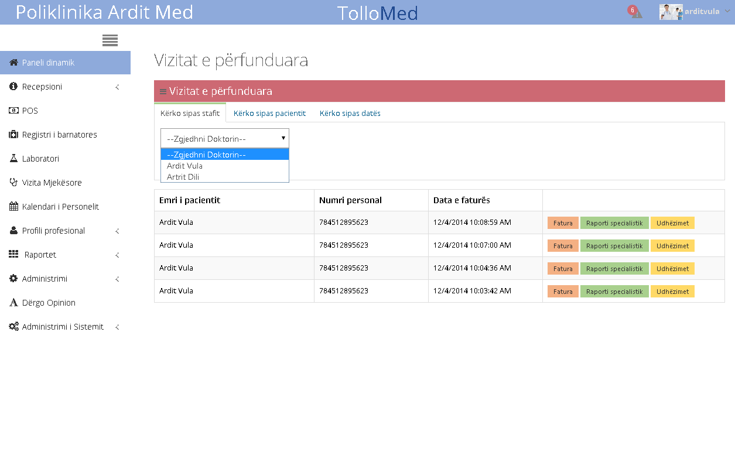Expand Administrimi i Sistemit section
This screenshot has width=735, height=469.
pyautogui.click(x=117, y=327)
